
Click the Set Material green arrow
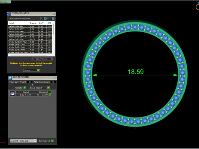(x=52, y=141)
